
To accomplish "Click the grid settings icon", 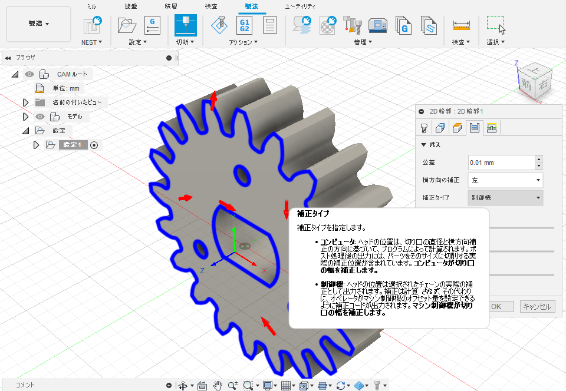I will coord(286,386).
